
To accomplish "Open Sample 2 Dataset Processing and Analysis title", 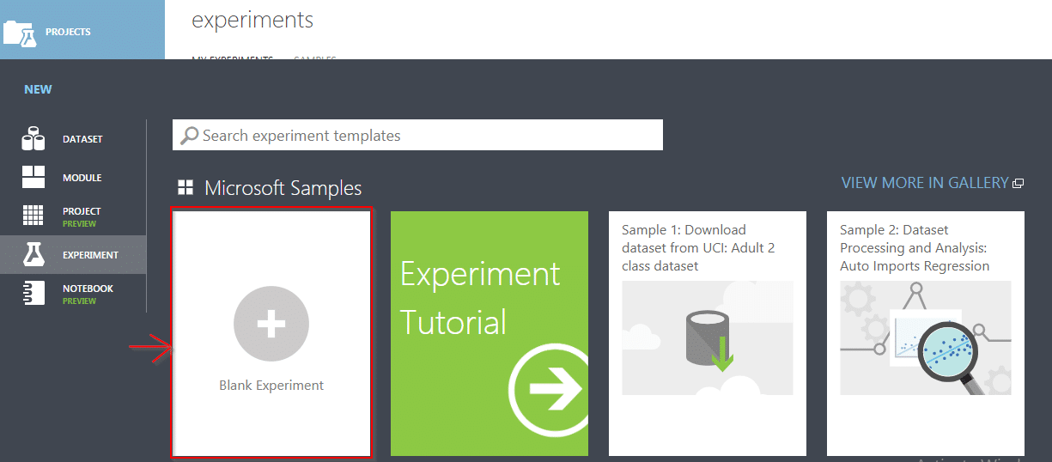I will [915, 248].
